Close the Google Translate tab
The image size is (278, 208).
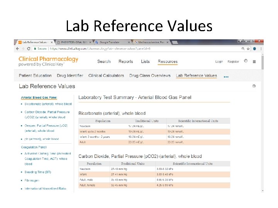129,42
